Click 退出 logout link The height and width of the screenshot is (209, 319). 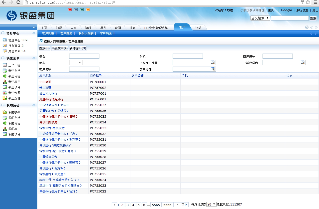pos(315,10)
